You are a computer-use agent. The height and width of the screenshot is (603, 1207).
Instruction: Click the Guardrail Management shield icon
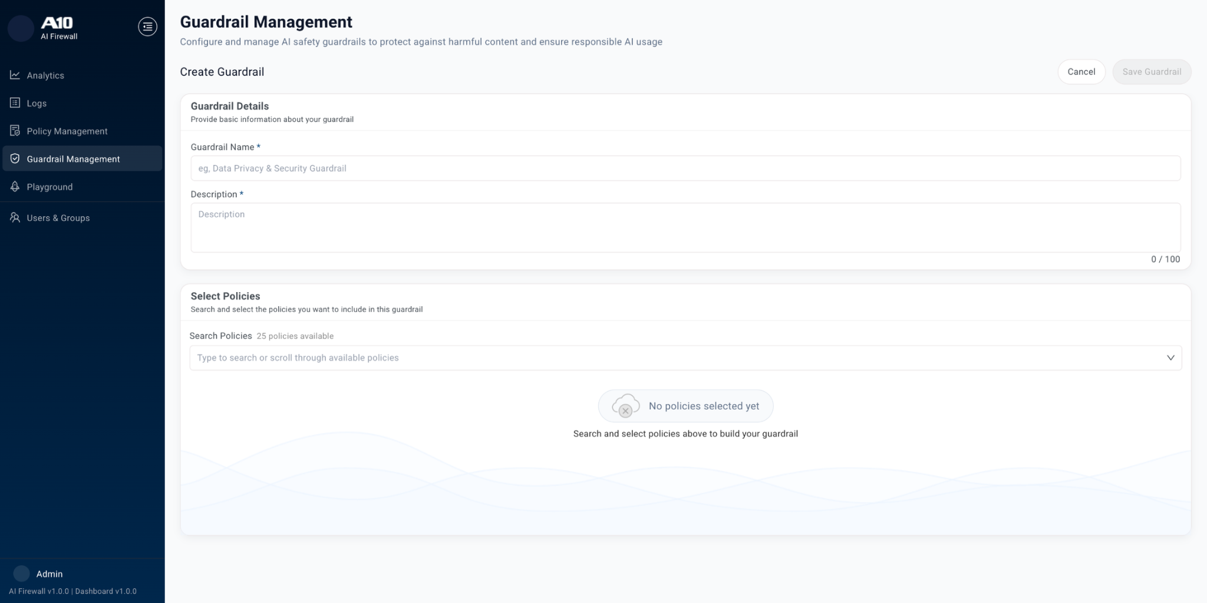point(15,159)
